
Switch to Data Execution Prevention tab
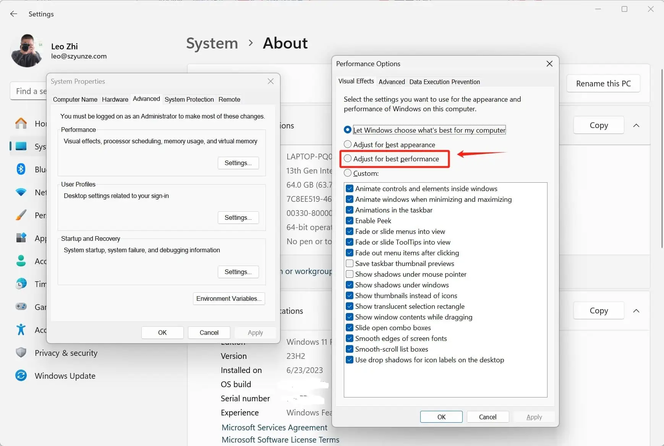coord(444,82)
